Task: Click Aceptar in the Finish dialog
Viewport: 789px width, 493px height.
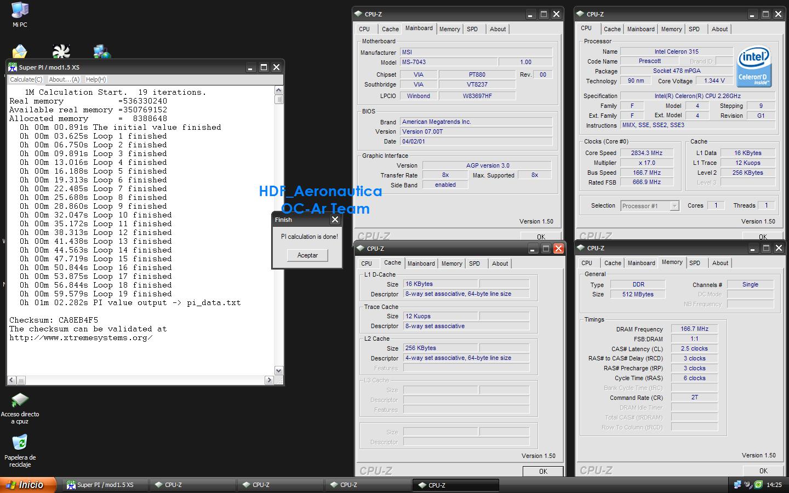Action: click(307, 255)
